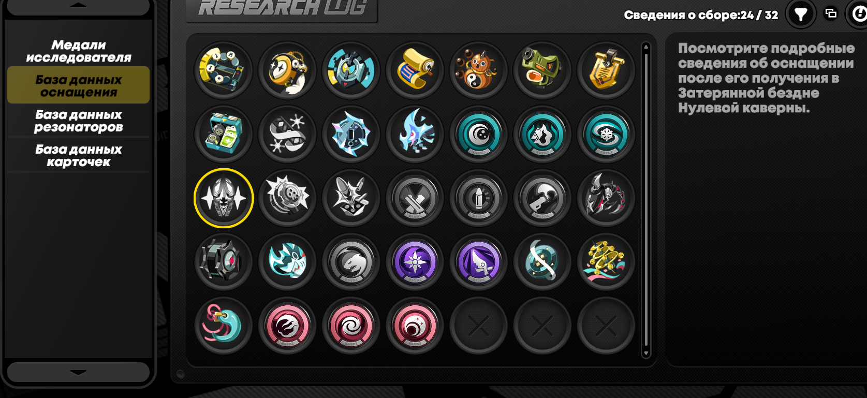
Task: Pick the purple dagger gear icon
Action: [478, 261]
